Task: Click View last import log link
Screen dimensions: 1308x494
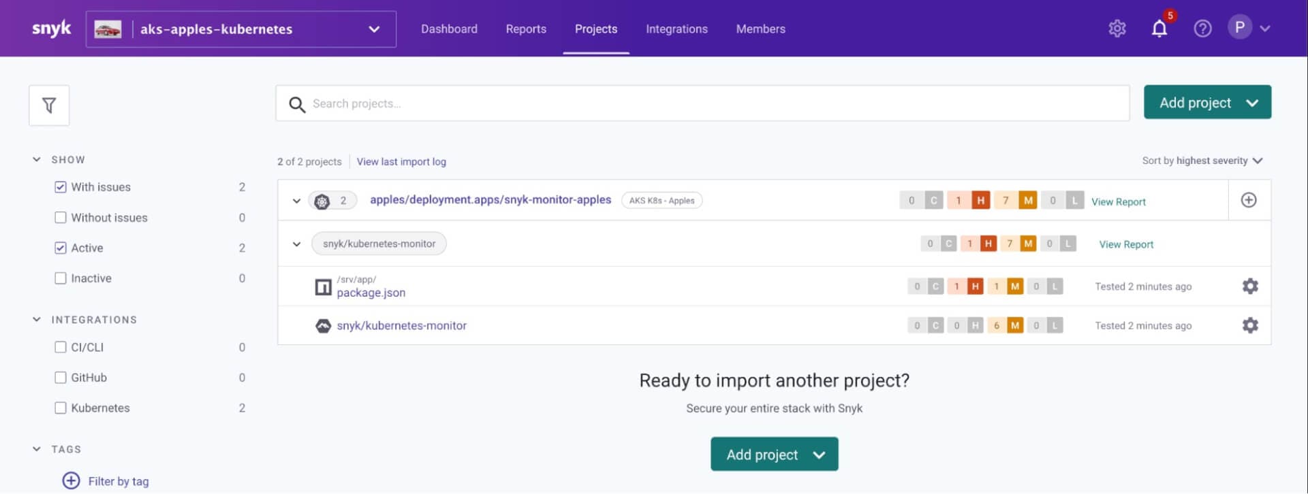Action: [401, 162]
